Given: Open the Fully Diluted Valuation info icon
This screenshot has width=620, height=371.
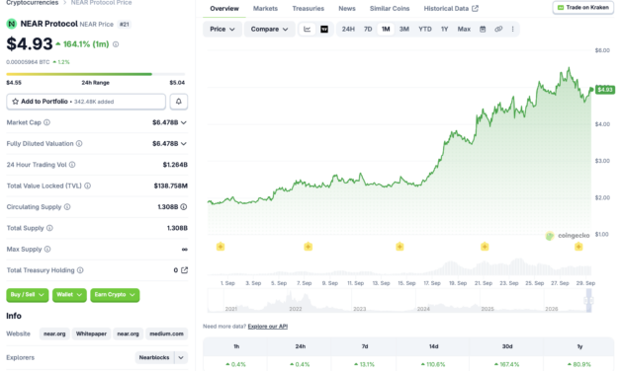Looking at the screenshot, I should pos(79,144).
